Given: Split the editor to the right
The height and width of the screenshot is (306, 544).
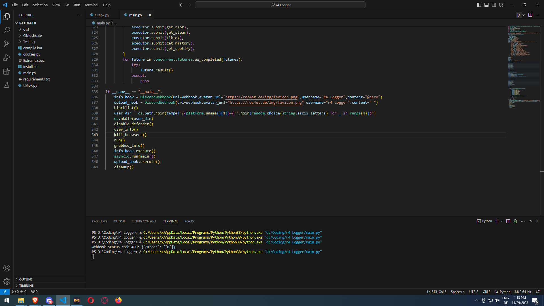Looking at the screenshot, I should [x=530, y=15].
